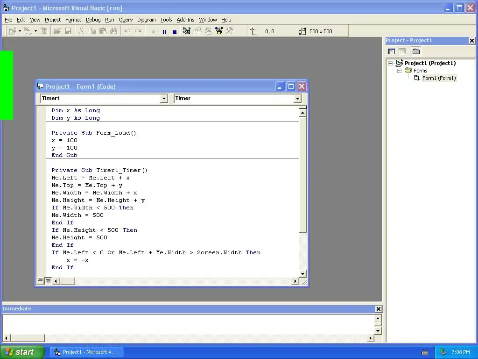The height and width of the screenshot is (359, 478).
Task: Click the 'Private Sub Timer1_Timer()' code line
Action: click(x=99, y=170)
